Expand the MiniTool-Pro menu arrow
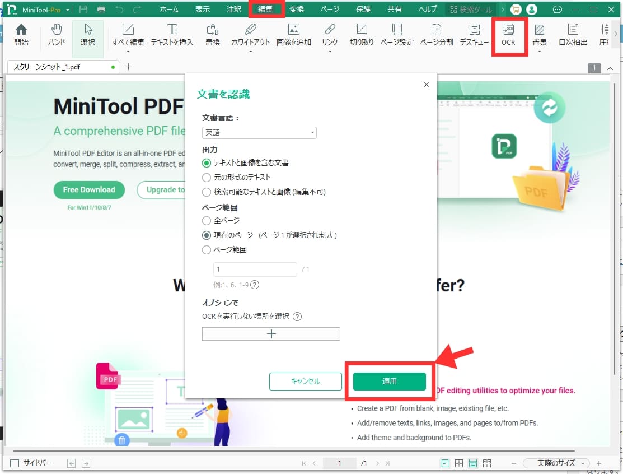623x474 pixels. click(x=68, y=10)
